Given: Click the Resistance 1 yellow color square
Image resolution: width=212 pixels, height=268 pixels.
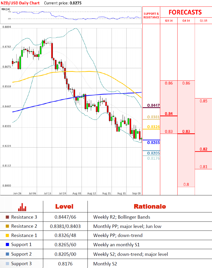Looking at the screenshot, I should pyautogui.click(x=7, y=235).
